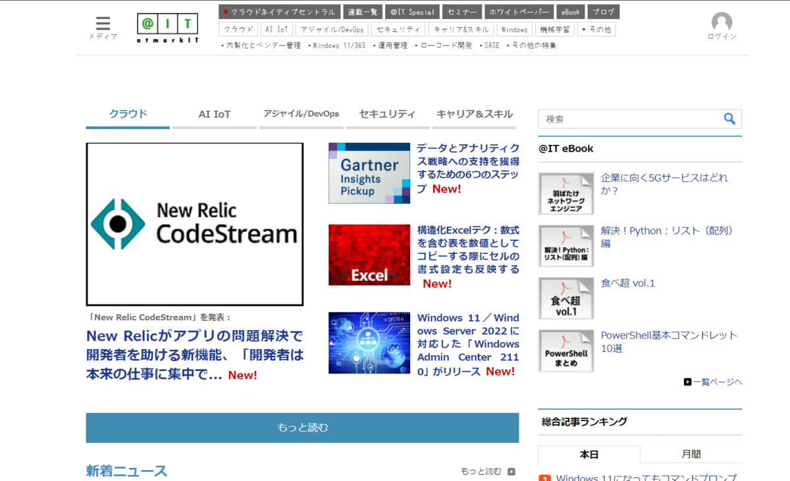Switch to the クラウド content tab
Image resolution: width=790 pixels, height=481 pixels.
[x=128, y=115]
